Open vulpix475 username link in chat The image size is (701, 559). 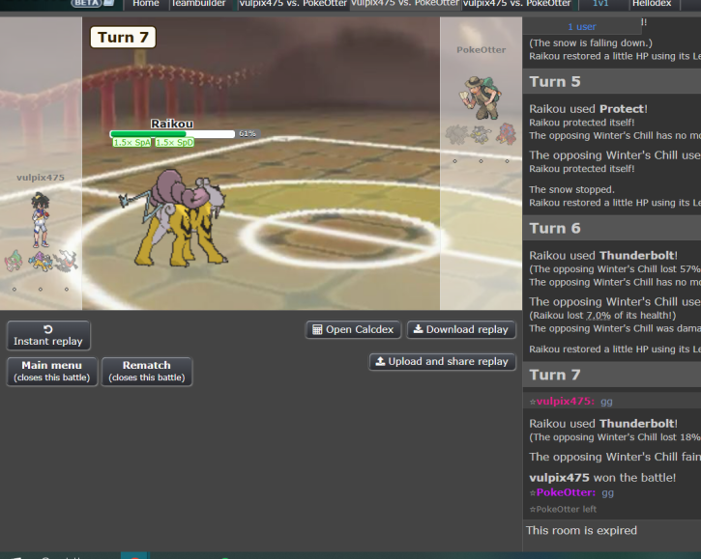point(566,401)
